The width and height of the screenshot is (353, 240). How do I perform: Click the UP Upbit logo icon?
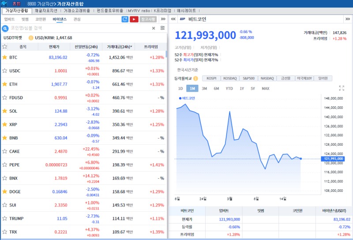pos(182,19)
